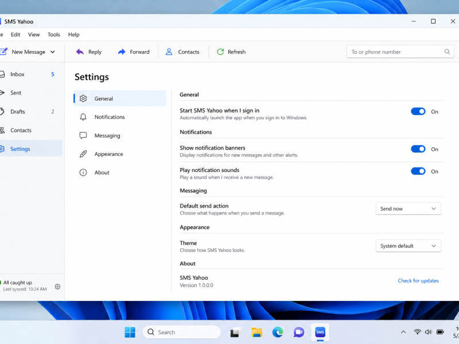
Task: Turn off Start SMS Yahoo when I sign in
Action: pyautogui.click(x=418, y=111)
